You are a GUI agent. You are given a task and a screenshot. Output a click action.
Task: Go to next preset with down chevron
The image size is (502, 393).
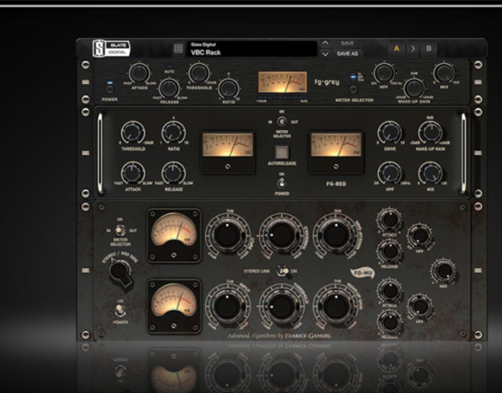coord(325,54)
